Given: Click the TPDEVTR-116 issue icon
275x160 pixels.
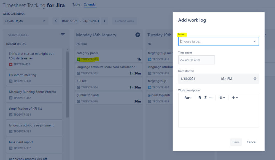Looking at the screenshot, I should click(150, 59).
